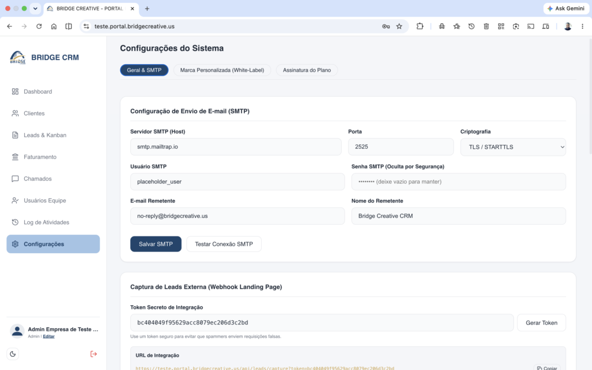
Task: Focus the Usuário SMTP field
Action: [238, 182]
